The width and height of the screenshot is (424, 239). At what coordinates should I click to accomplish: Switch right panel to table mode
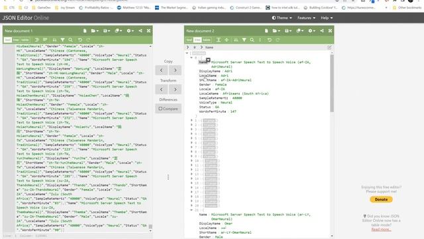click(x=206, y=40)
